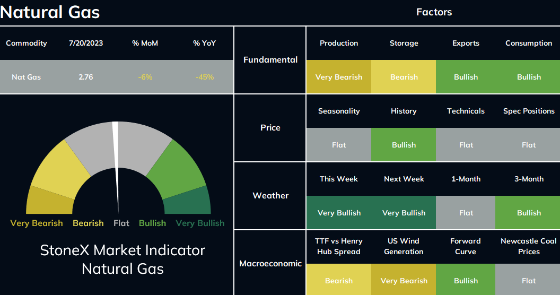Select Very Bearish US Wind Generation cell

(404, 280)
